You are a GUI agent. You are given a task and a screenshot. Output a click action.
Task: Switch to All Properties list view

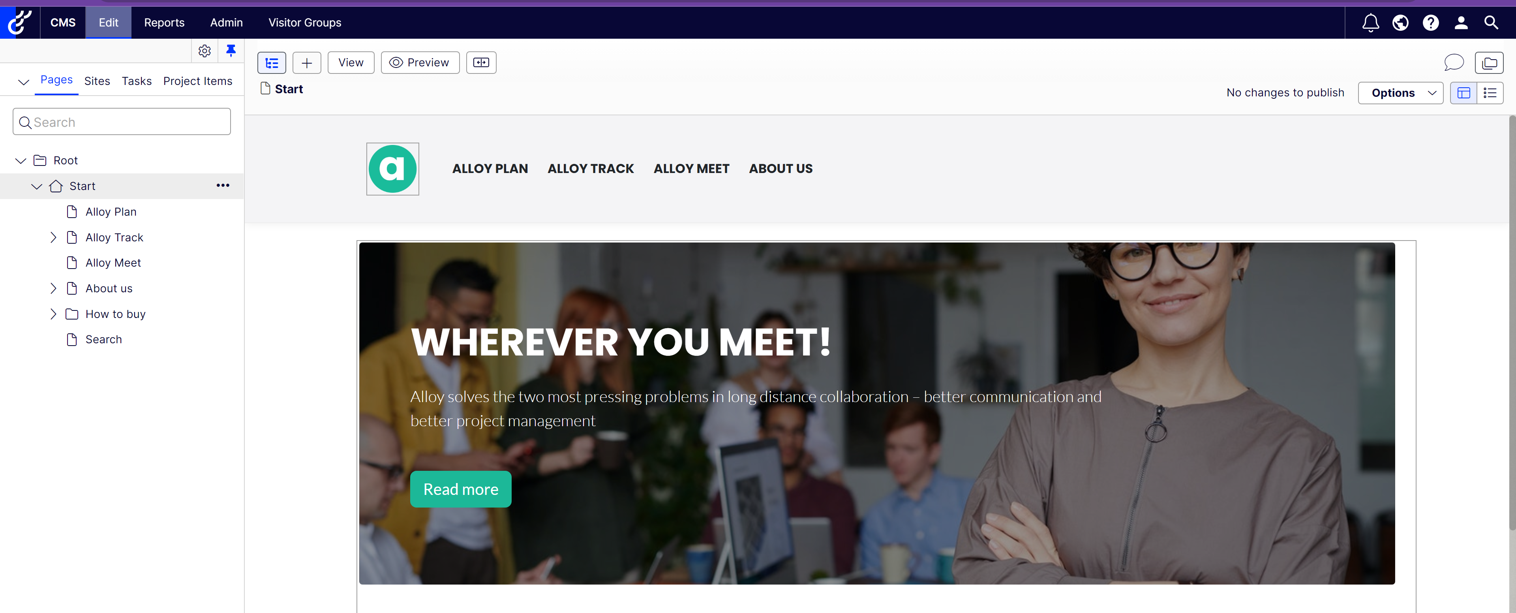pyautogui.click(x=1490, y=93)
